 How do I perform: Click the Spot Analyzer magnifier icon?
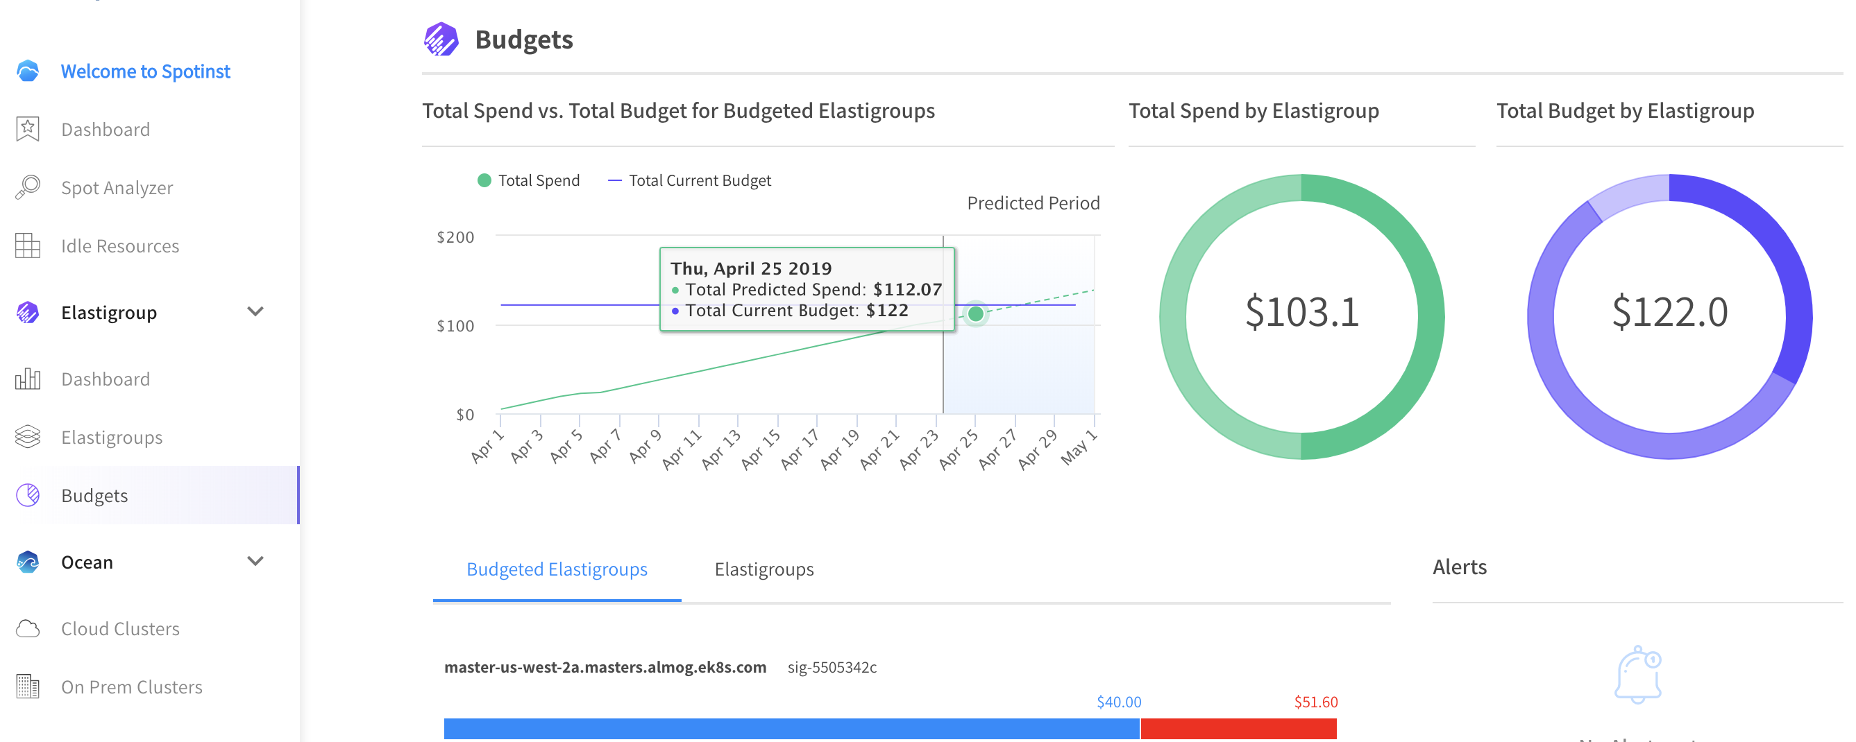click(x=27, y=188)
